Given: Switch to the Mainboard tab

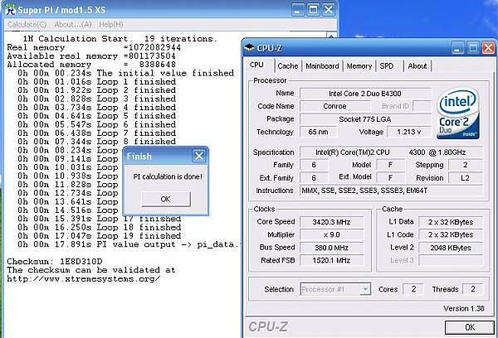Looking at the screenshot, I should [322, 66].
